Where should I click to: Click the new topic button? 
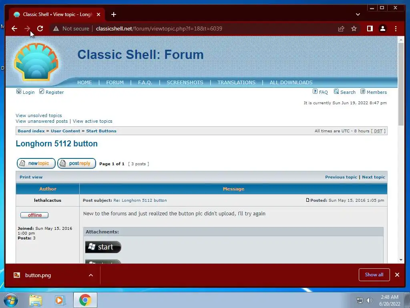click(x=36, y=164)
